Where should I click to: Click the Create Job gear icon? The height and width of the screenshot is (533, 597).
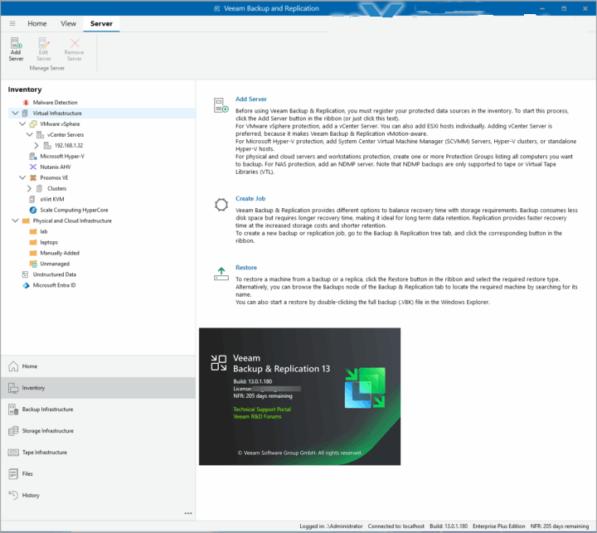pos(221,205)
